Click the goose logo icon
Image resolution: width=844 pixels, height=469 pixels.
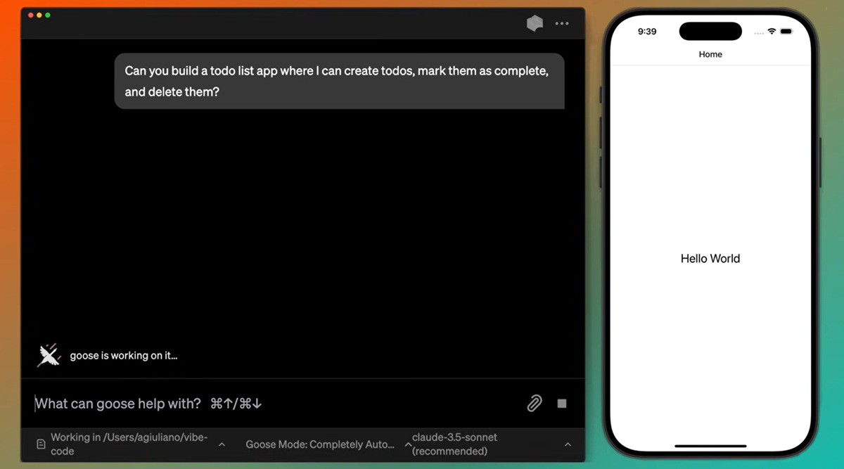coord(49,354)
